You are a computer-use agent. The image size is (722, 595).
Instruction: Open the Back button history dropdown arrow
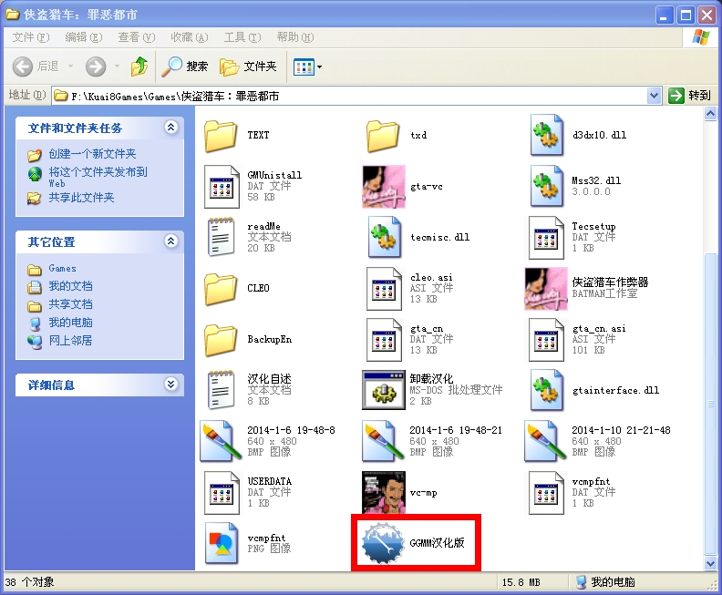(70, 67)
